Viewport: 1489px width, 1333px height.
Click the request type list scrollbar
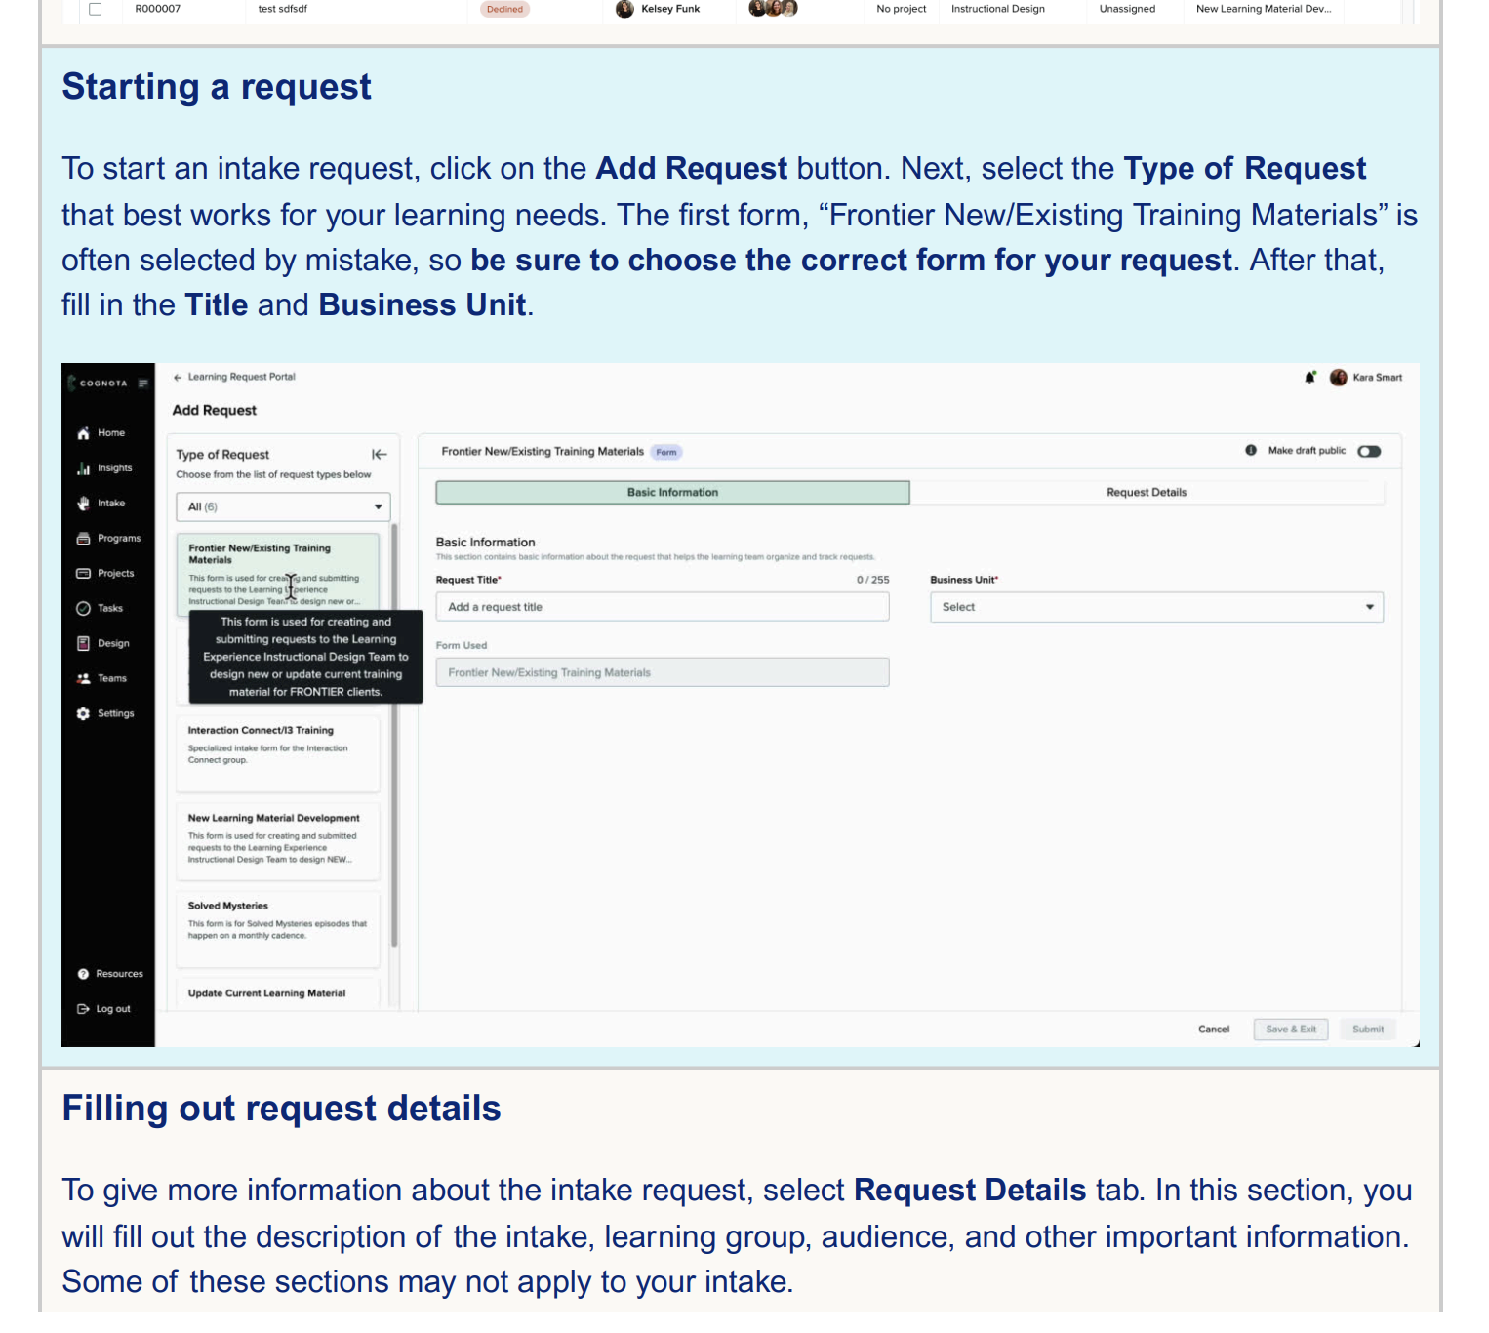(394, 737)
